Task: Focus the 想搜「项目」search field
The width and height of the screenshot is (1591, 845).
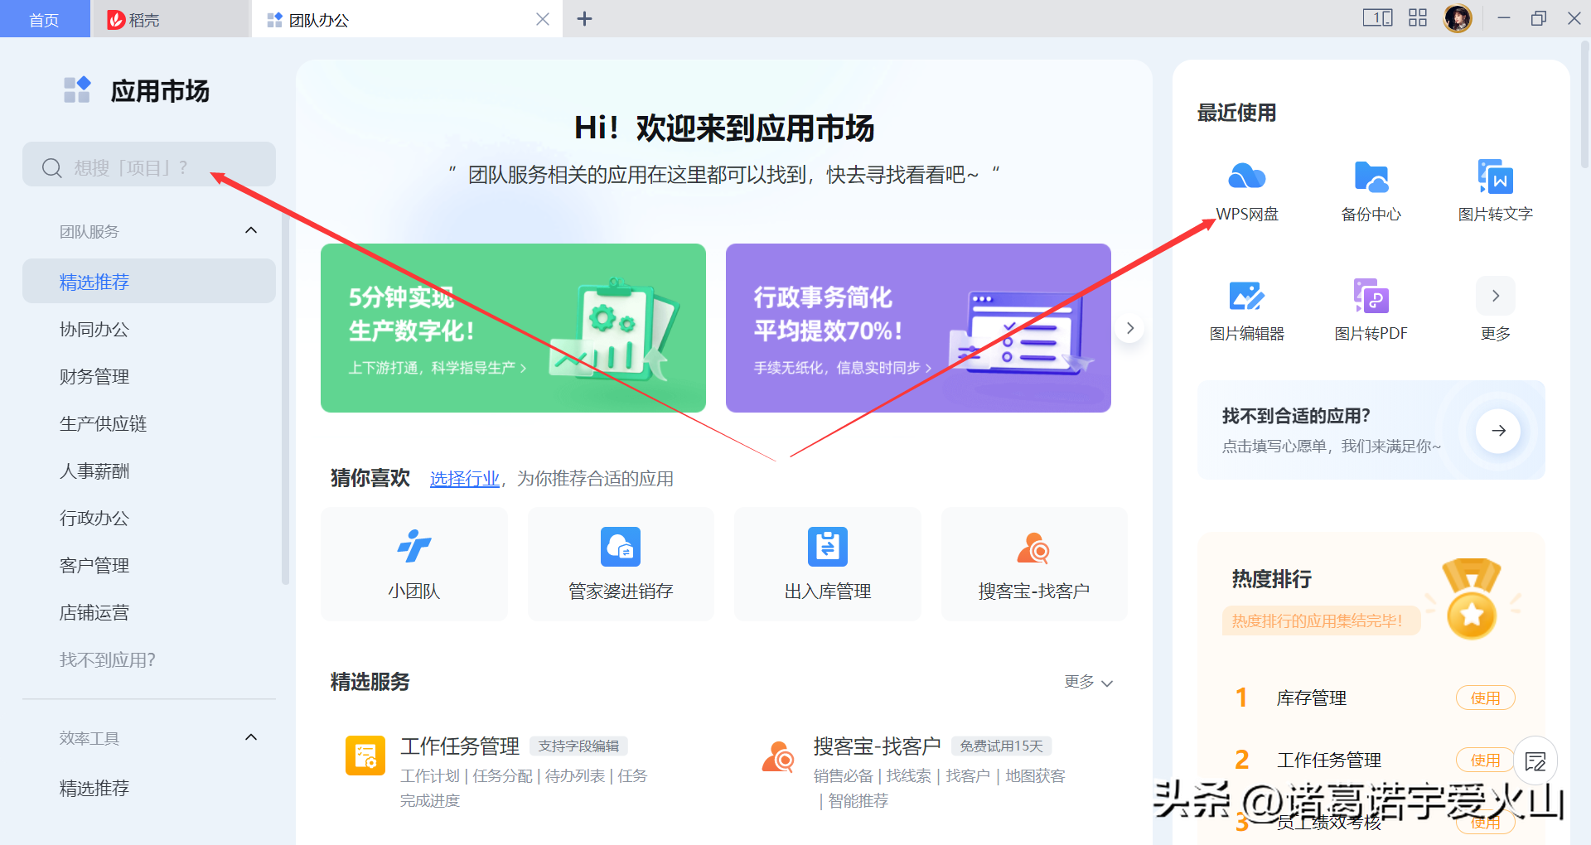Action: point(149,164)
